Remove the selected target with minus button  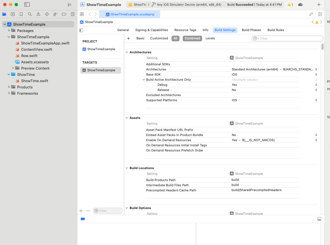[x=88, y=211]
